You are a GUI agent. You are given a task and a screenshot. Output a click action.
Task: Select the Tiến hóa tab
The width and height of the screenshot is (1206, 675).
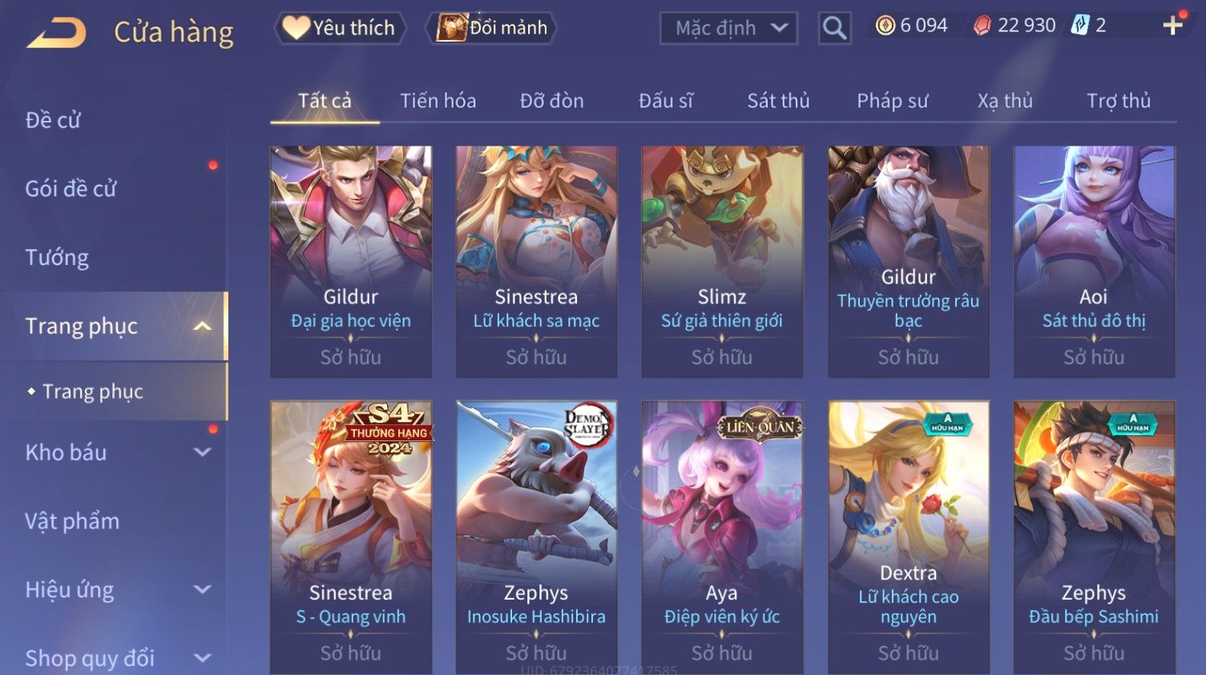pyautogui.click(x=438, y=101)
